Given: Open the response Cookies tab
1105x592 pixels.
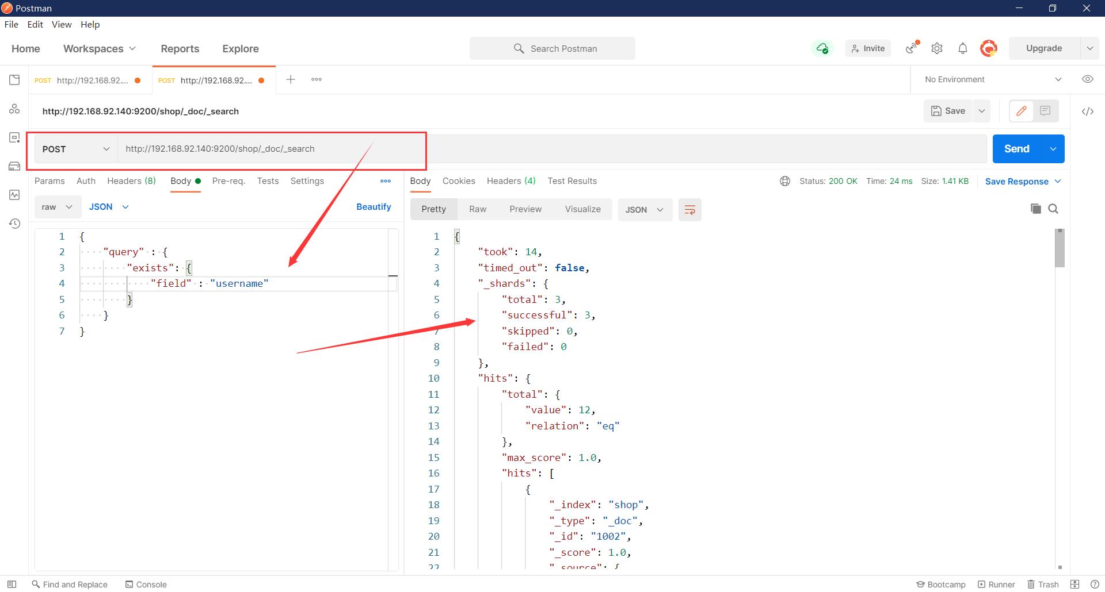Looking at the screenshot, I should [459, 181].
